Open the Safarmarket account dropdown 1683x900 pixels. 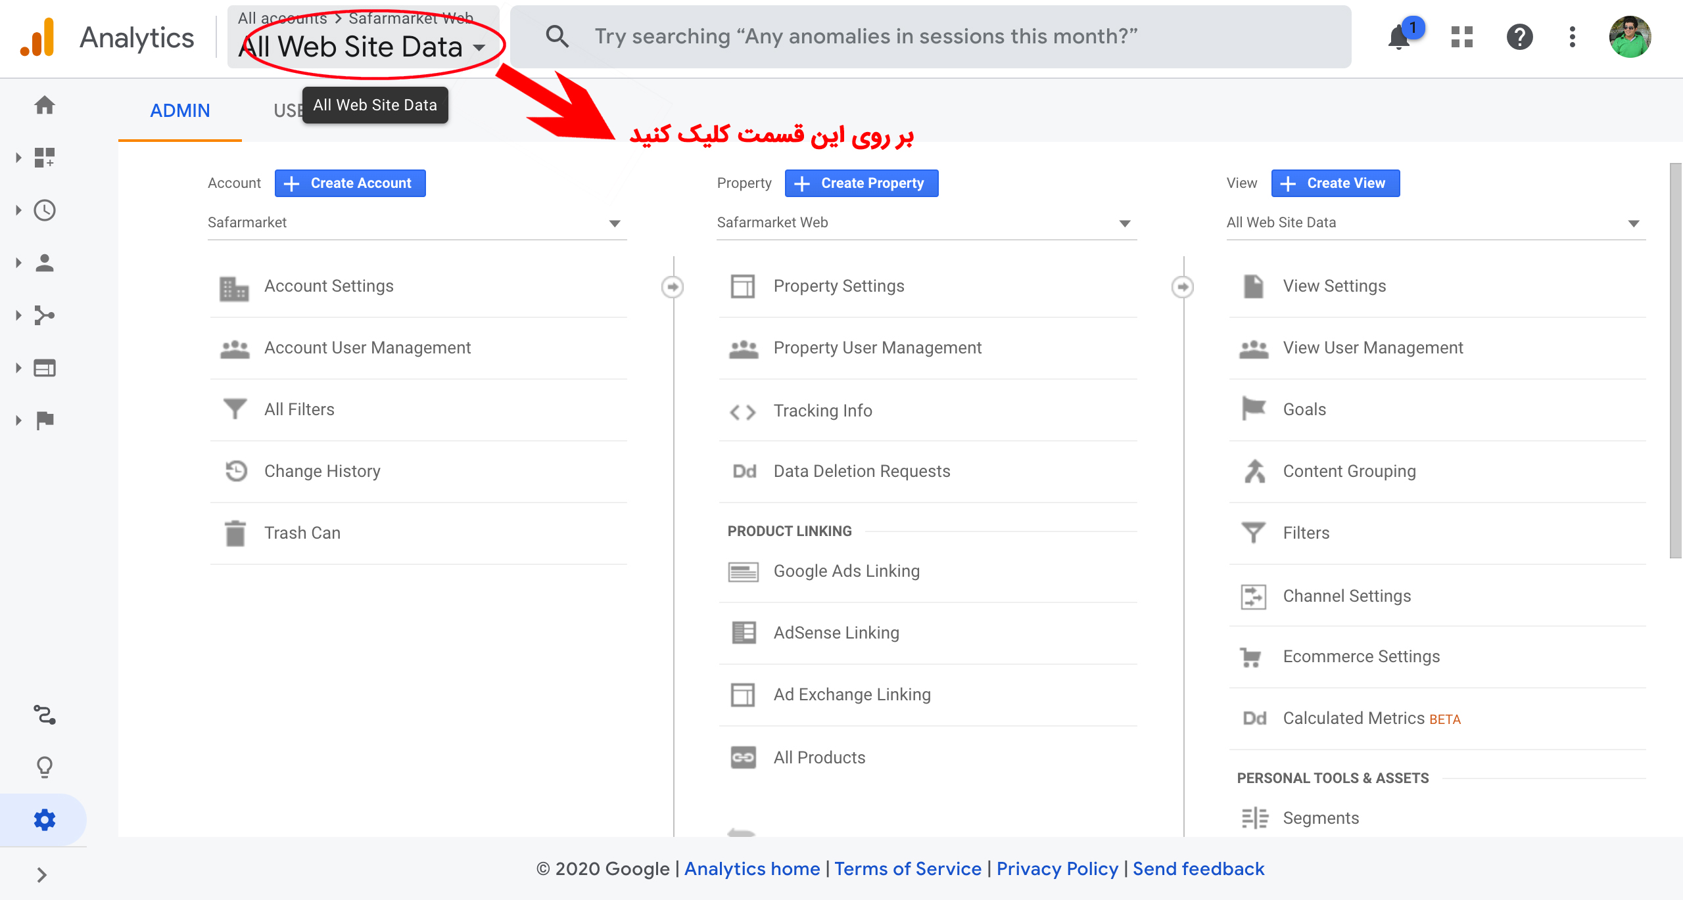pyautogui.click(x=417, y=223)
